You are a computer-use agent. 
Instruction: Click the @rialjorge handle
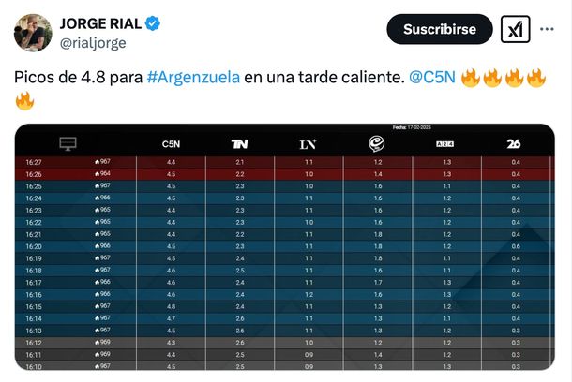(x=92, y=42)
